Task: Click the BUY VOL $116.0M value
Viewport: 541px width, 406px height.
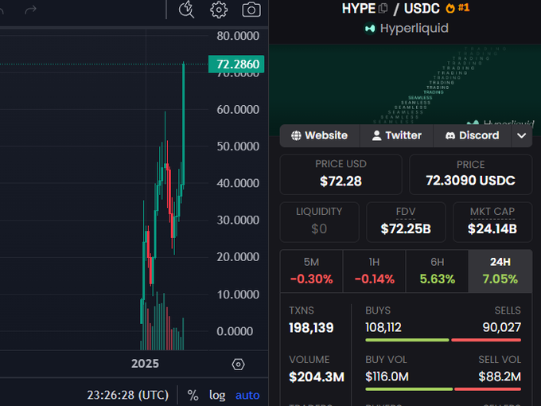Action: pyautogui.click(x=387, y=377)
